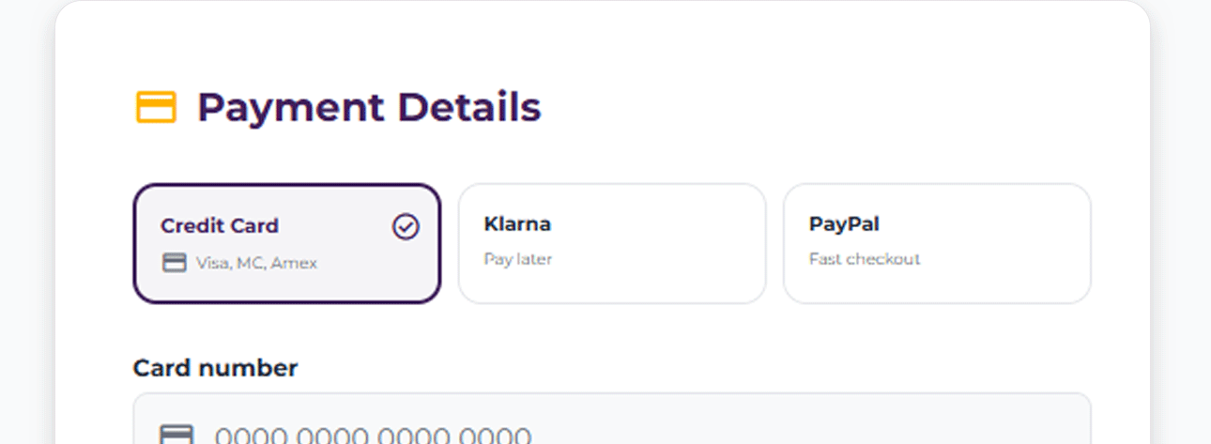Click the card icon inside the card number field
Image resolution: width=1211 pixels, height=444 pixels.
pos(176,435)
